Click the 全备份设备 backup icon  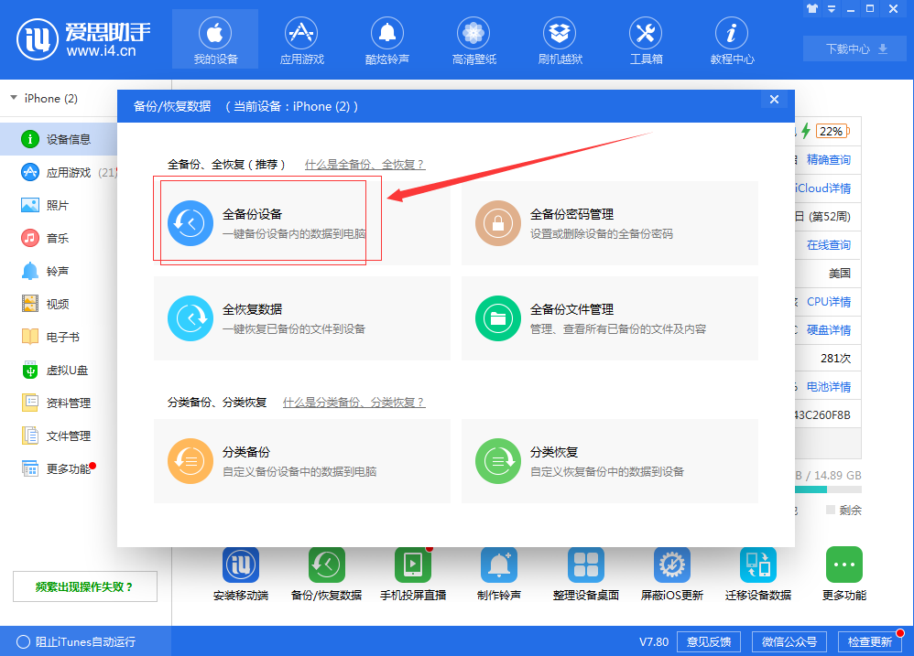pos(190,223)
